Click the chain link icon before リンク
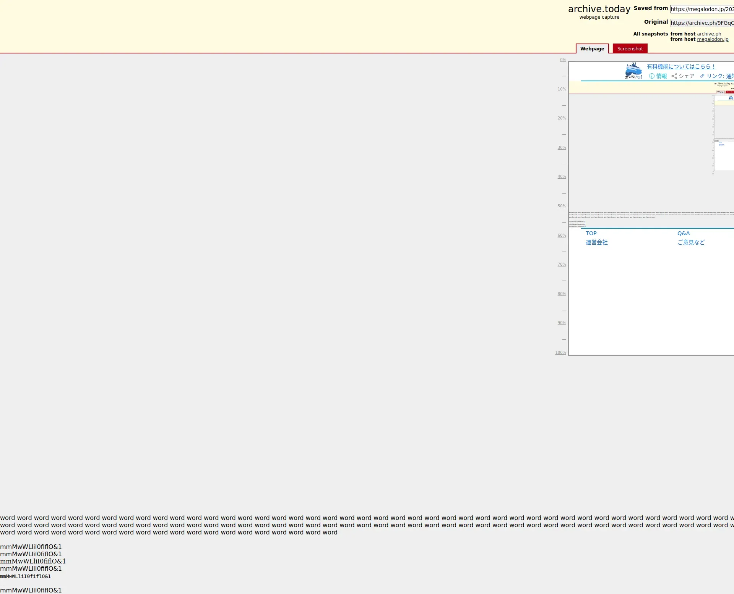The width and height of the screenshot is (734, 594). click(702, 76)
